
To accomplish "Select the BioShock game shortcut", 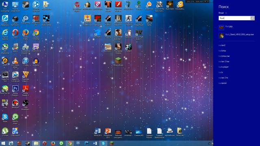I will click(108, 47).
